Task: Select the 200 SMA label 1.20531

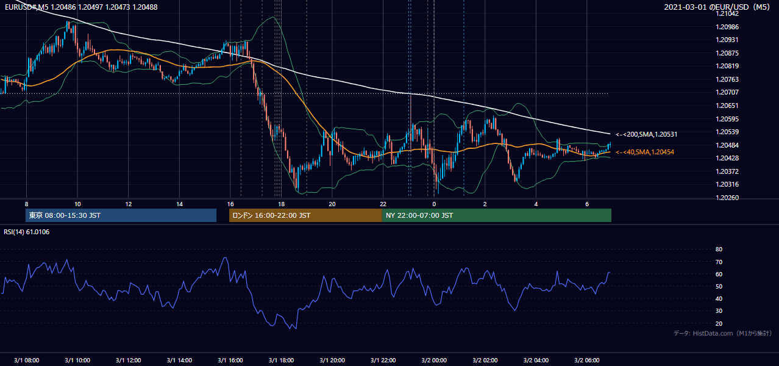Action: click(x=647, y=134)
